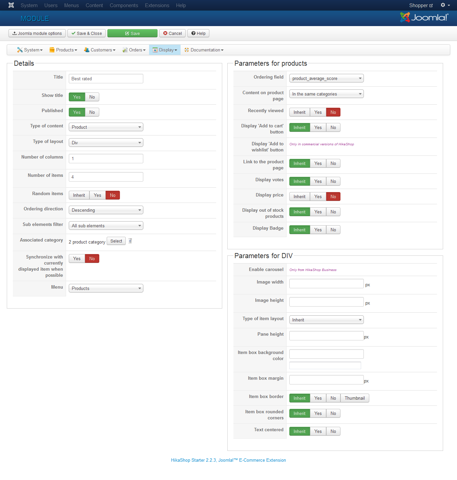Screen dimensions: 457x480
Task: Click the Item box margin field
Action: tap(327, 380)
